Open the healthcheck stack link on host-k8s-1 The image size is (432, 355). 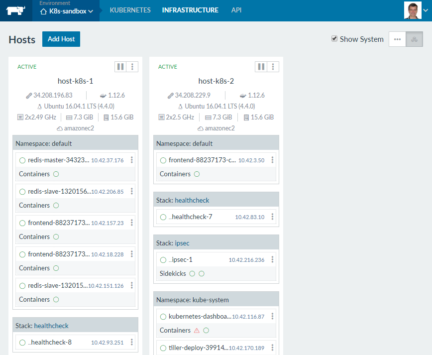(51, 326)
